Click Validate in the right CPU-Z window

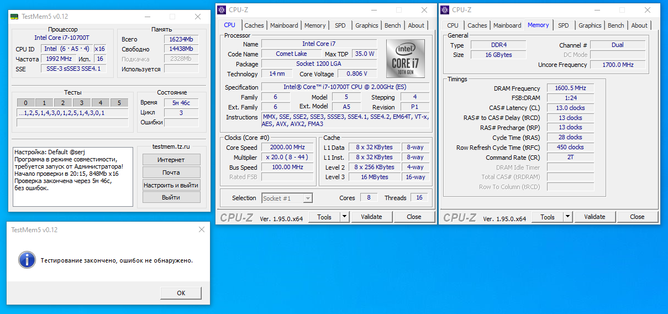coord(595,217)
